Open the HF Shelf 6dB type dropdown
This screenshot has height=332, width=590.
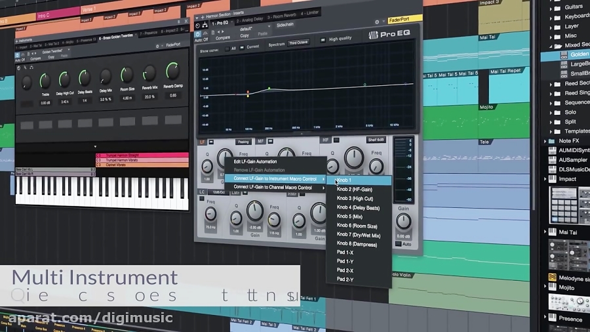point(376,140)
